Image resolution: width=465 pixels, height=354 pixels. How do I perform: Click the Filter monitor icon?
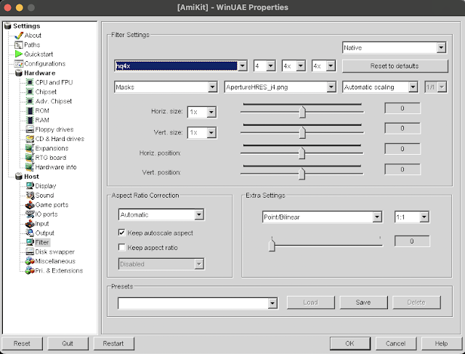click(30, 243)
